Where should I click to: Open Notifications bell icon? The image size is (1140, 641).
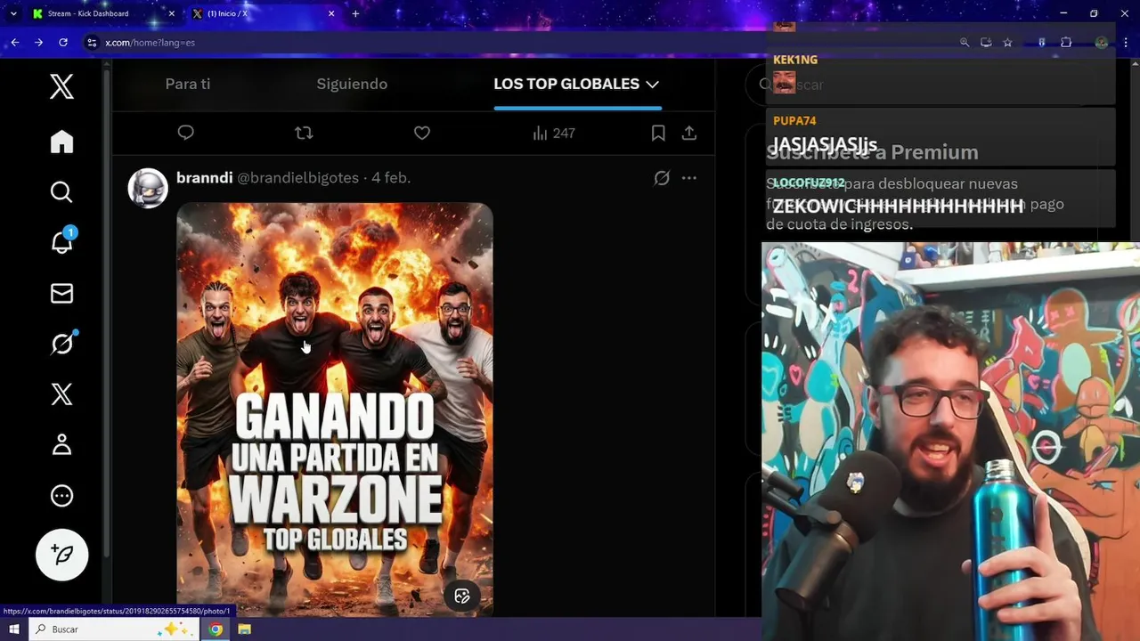pyautogui.click(x=61, y=241)
